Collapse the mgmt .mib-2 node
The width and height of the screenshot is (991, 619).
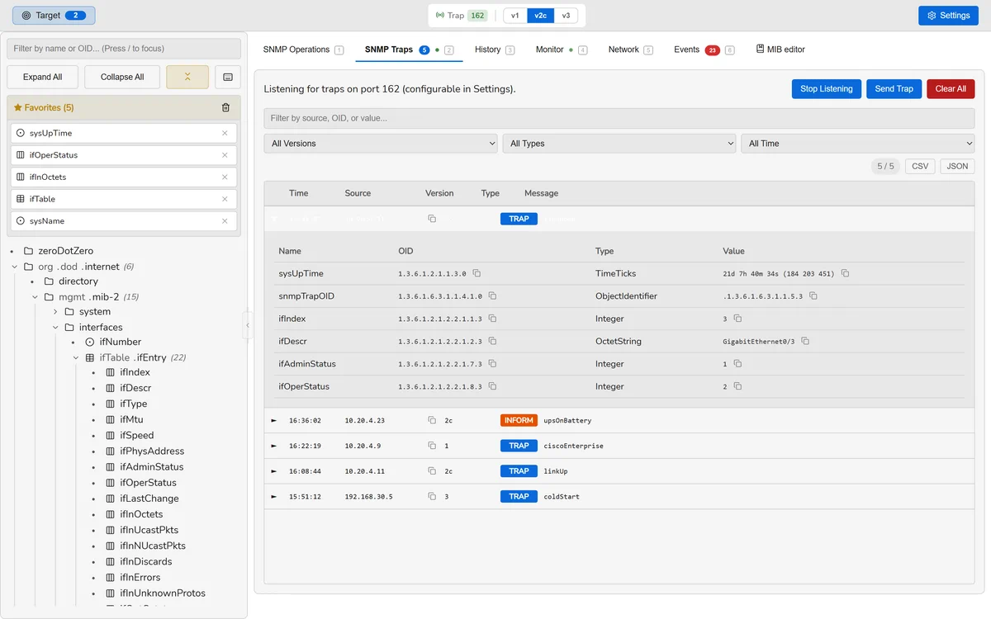36,297
